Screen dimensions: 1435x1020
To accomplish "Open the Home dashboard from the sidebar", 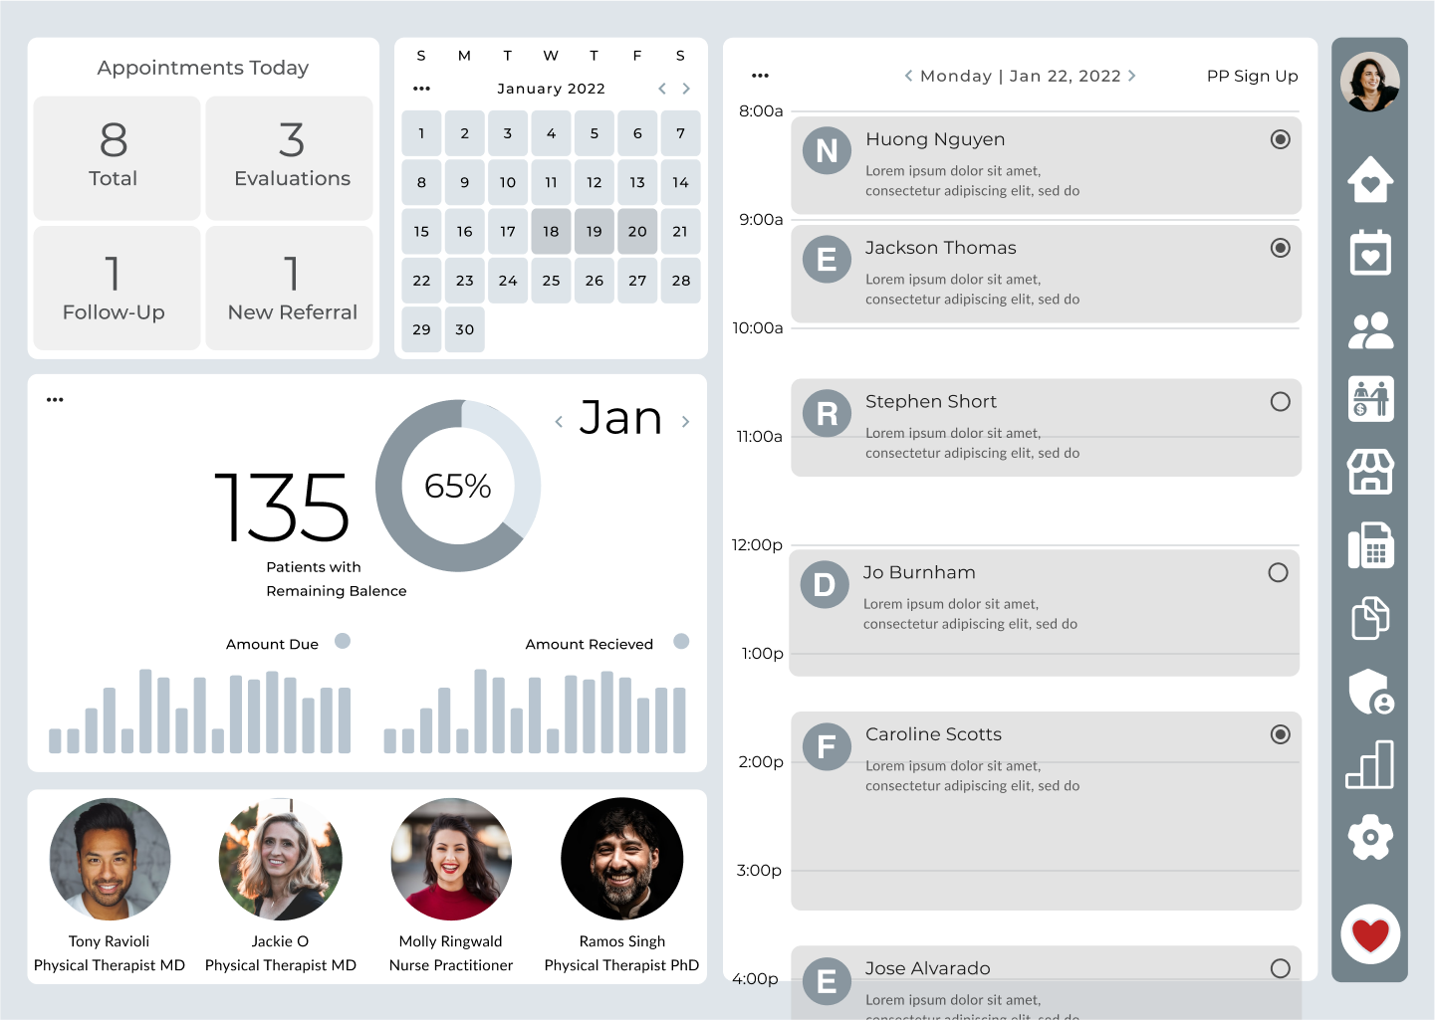I will pos(1370,180).
